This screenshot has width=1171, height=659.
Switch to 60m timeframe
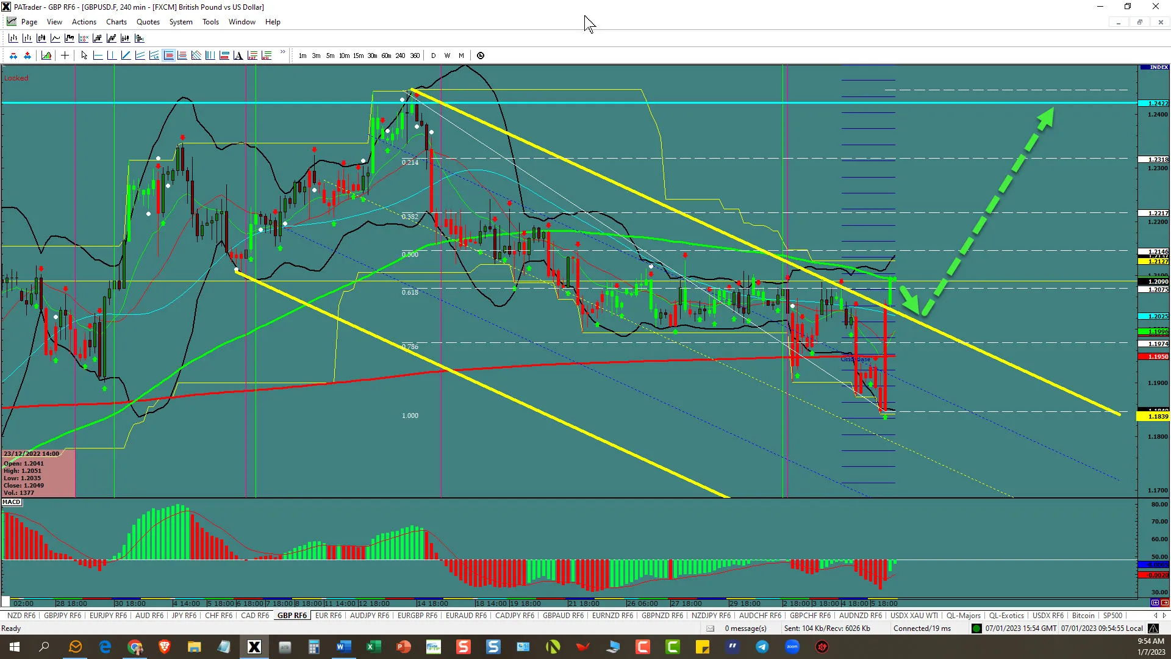tap(386, 56)
